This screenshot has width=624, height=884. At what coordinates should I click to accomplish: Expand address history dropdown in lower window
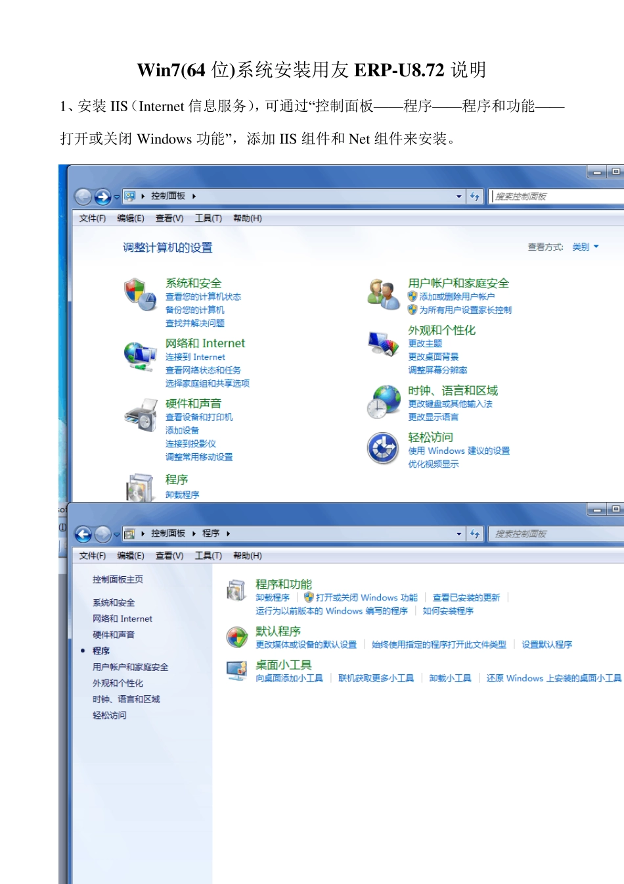pos(459,533)
